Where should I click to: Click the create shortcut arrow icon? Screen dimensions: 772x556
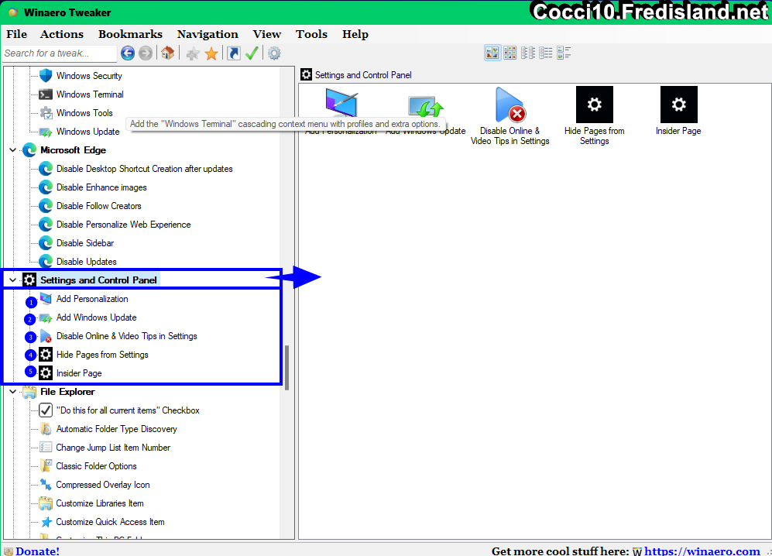(233, 53)
